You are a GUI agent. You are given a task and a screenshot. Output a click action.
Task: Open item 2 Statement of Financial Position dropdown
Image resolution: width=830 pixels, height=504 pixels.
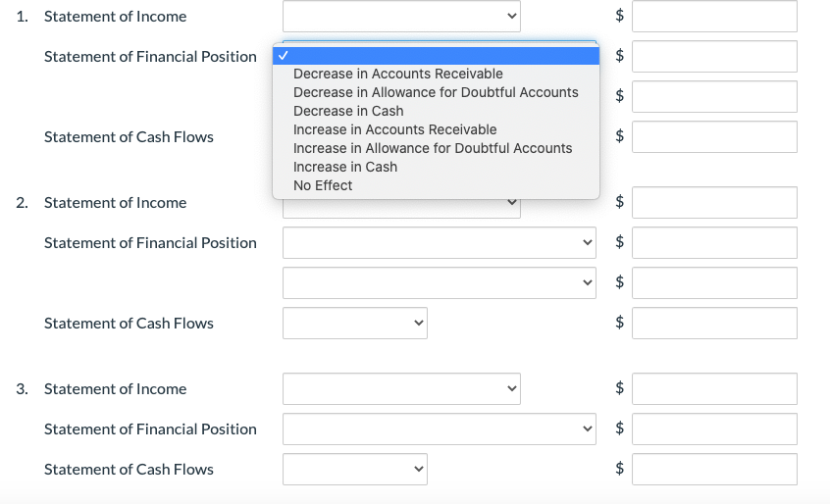[439, 242]
